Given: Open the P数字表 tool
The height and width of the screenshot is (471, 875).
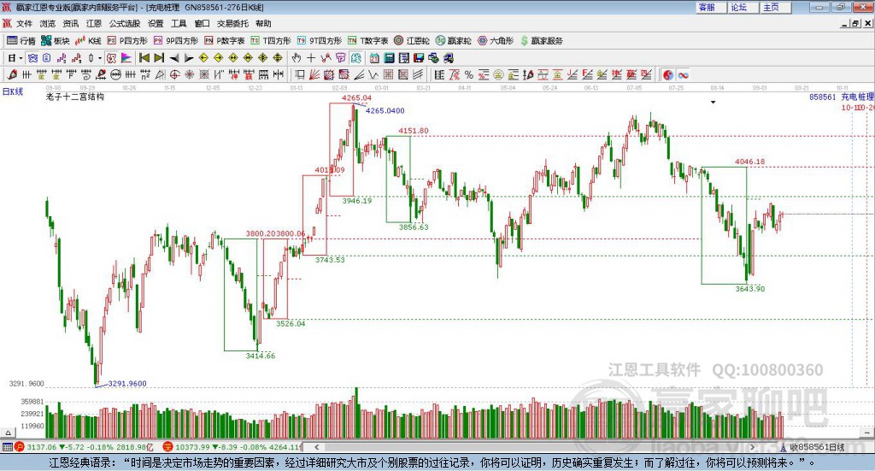Looking at the screenshot, I should [x=225, y=41].
